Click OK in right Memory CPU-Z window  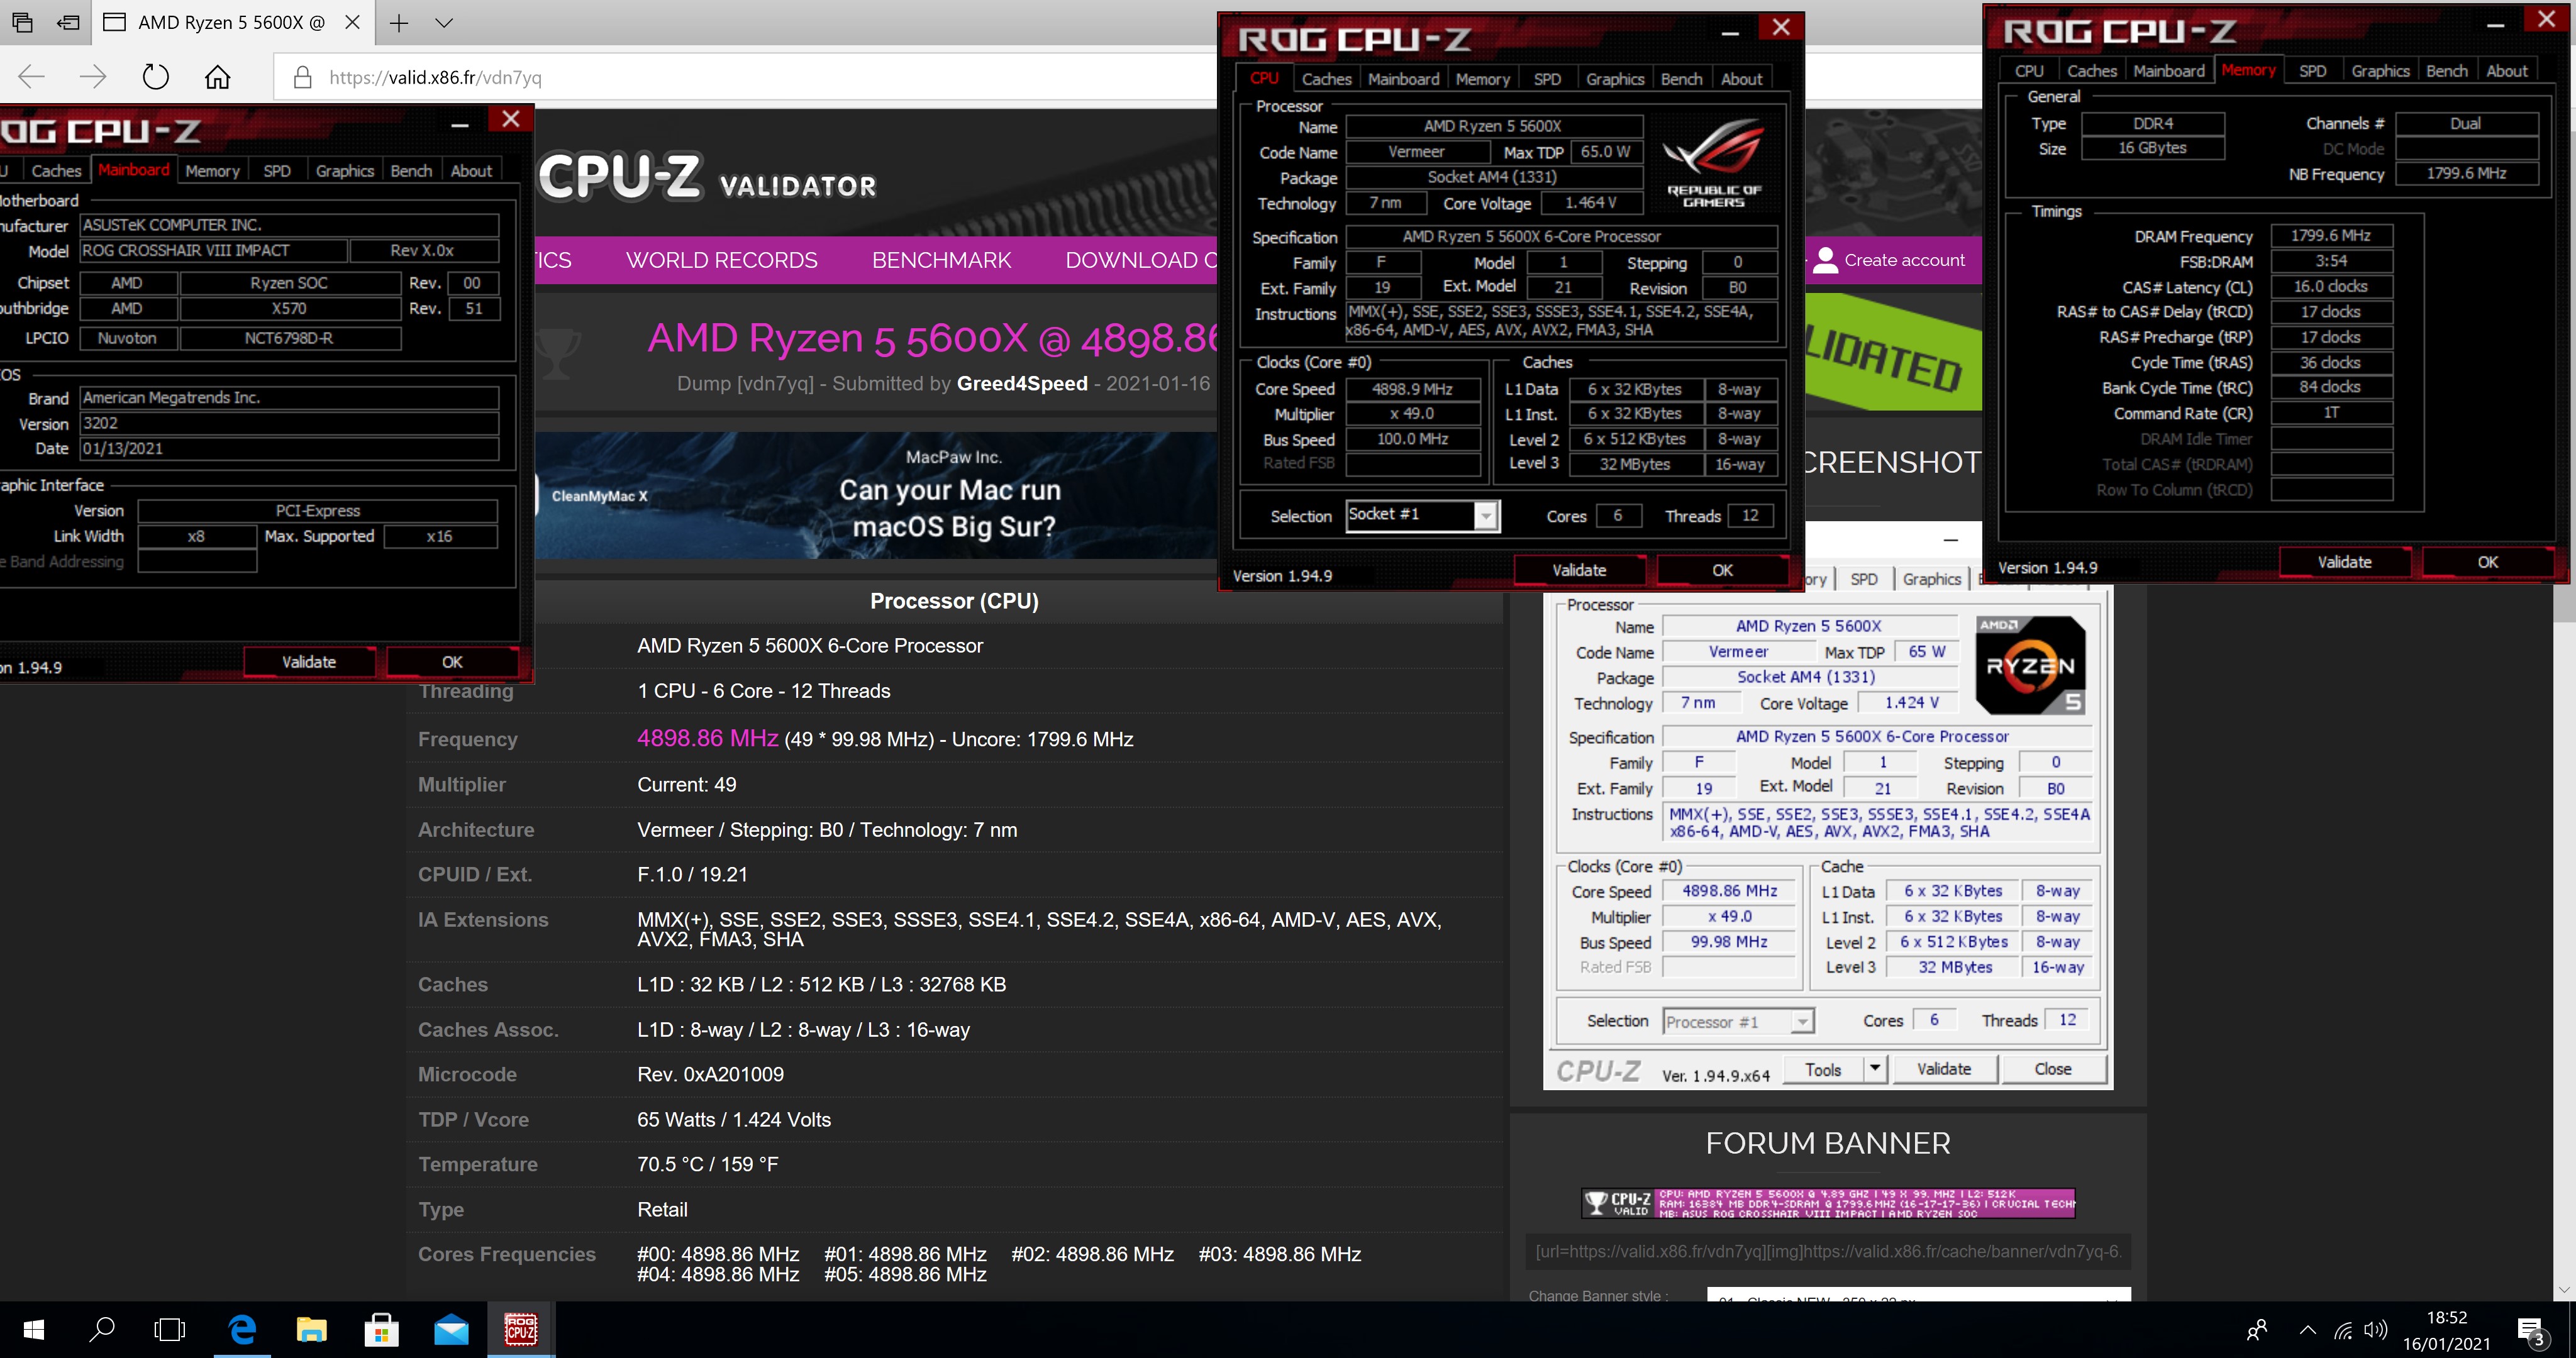pos(2487,562)
